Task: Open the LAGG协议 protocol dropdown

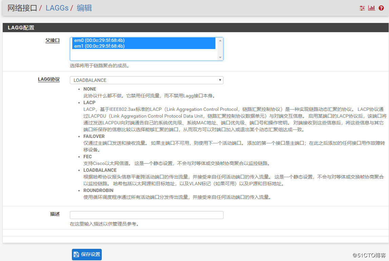Action: click(x=146, y=80)
